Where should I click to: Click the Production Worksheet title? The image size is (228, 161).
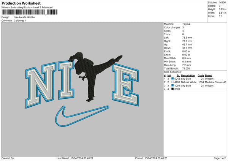[x=21, y=3]
